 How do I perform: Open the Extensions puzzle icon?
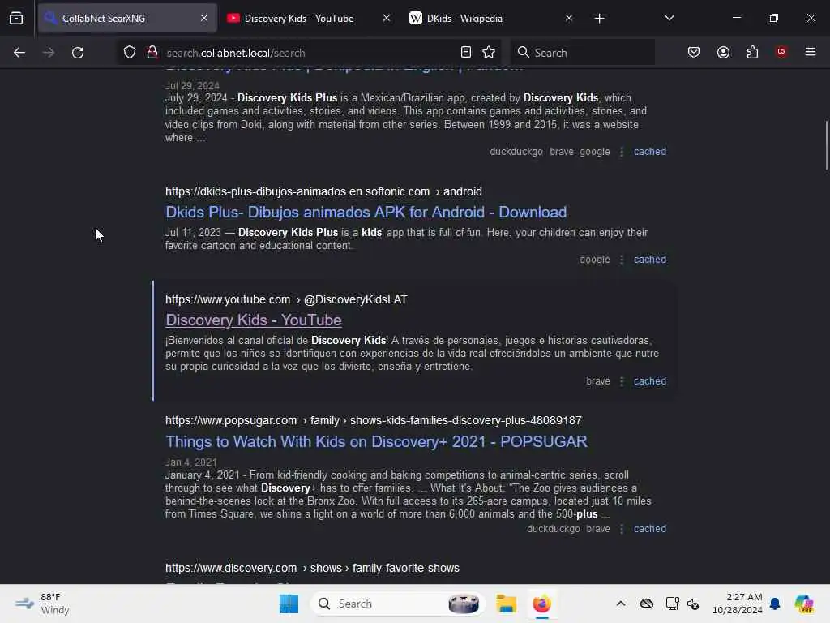752,52
